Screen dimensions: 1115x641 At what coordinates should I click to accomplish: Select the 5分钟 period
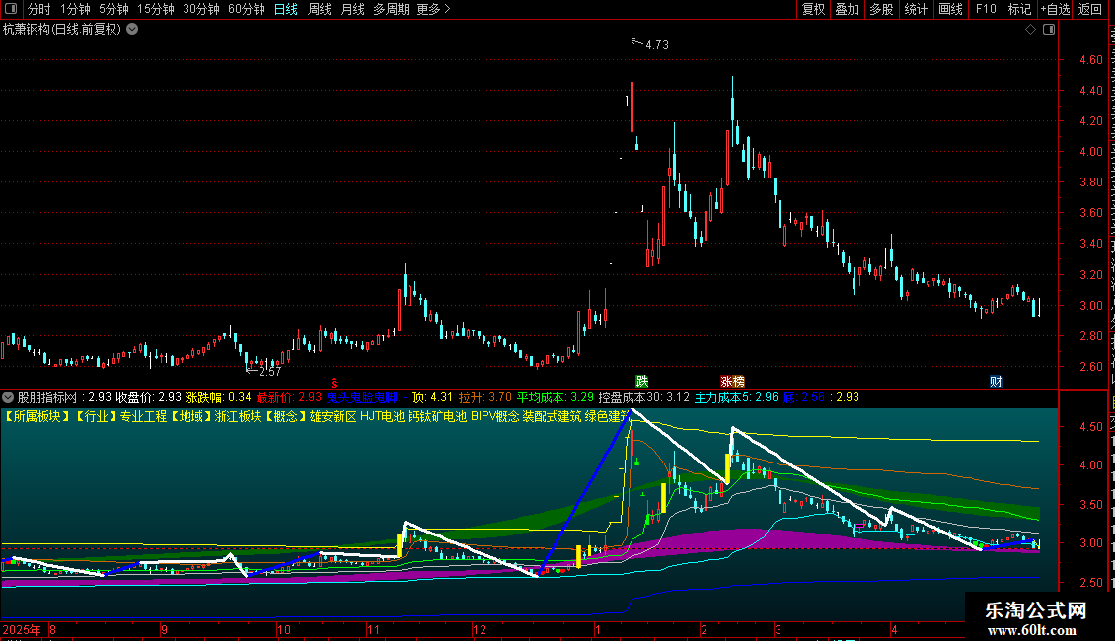pos(113,9)
